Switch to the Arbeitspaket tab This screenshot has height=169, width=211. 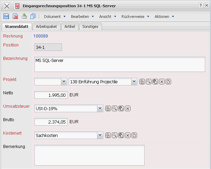coord(47,27)
